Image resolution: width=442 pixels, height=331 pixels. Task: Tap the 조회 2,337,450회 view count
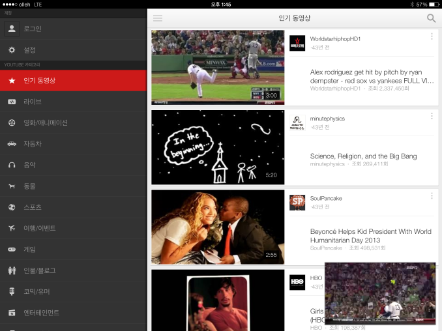(389, 89)
